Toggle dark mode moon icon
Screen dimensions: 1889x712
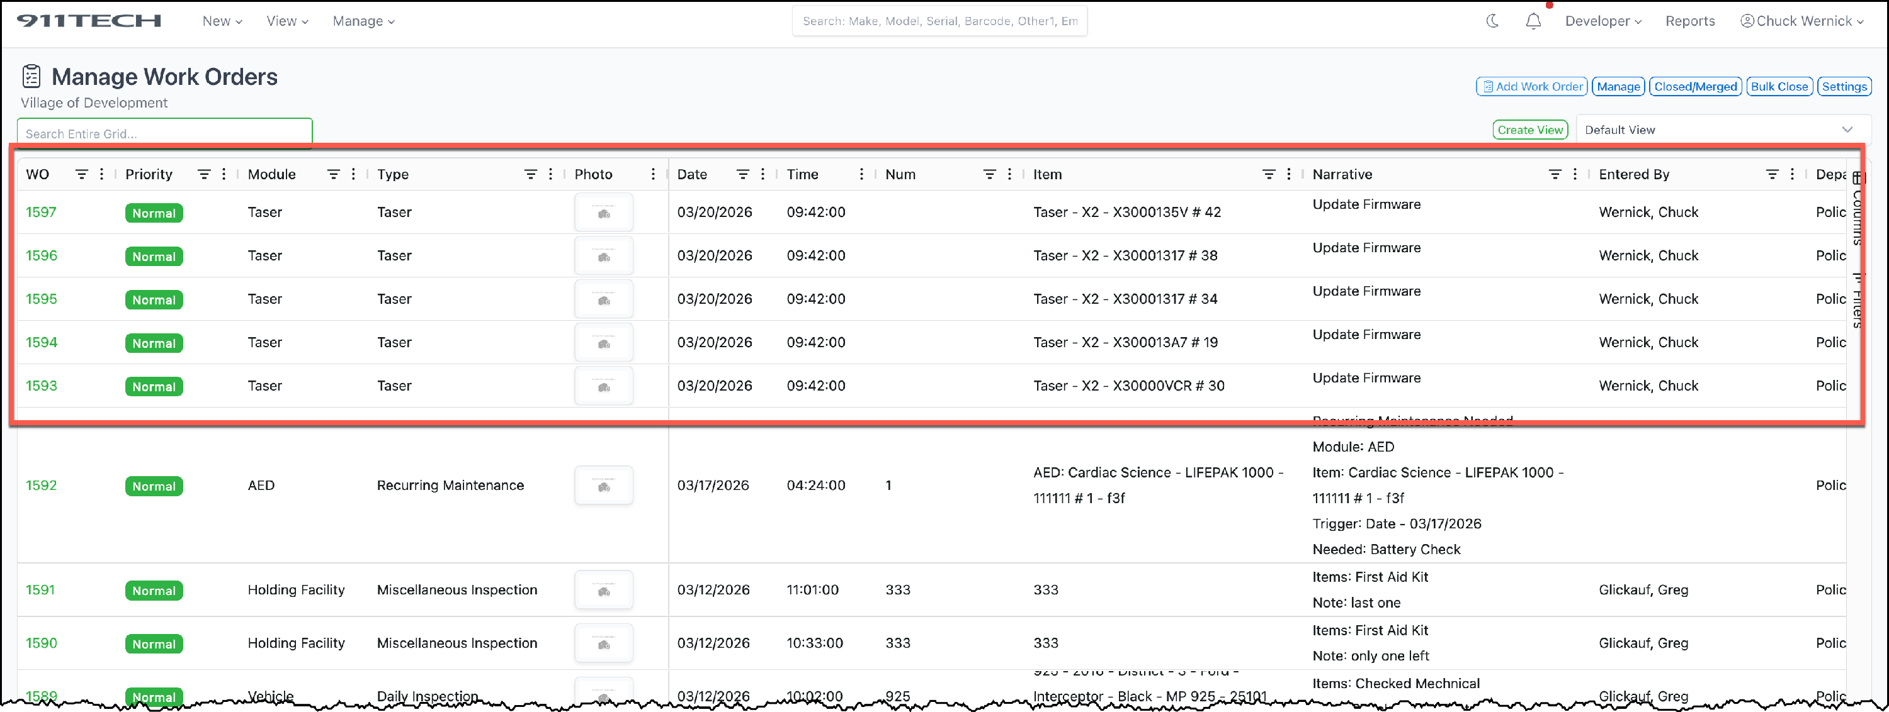(1492, 21)
